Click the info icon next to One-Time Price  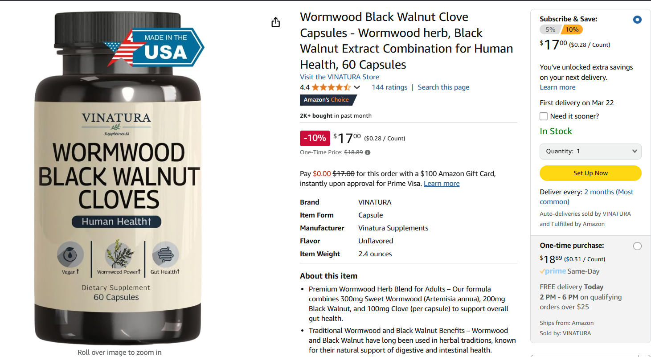pos(368,152)
